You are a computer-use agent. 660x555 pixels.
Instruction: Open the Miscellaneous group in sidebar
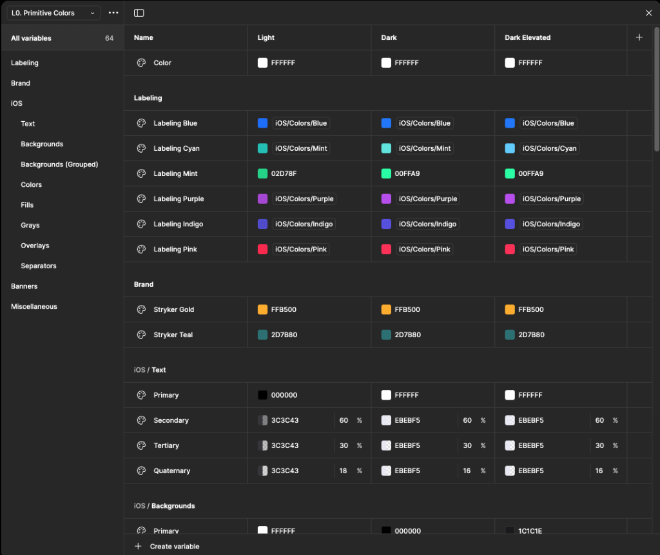[x=34, y=307]
